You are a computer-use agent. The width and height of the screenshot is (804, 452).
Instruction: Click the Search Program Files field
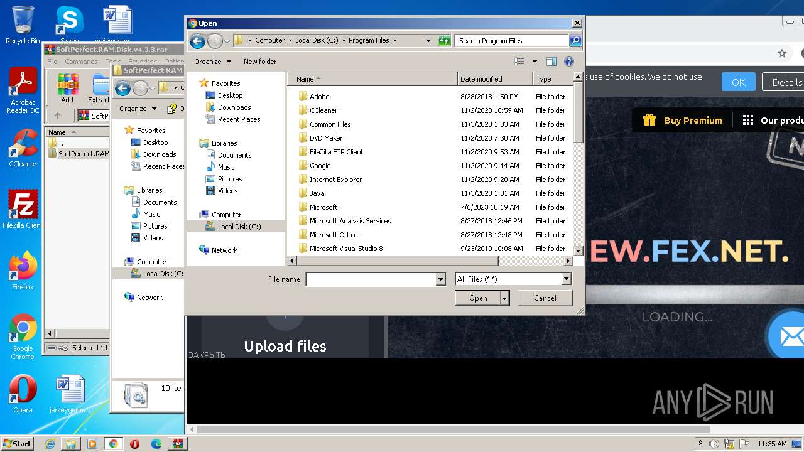click(x=511, y=41)
